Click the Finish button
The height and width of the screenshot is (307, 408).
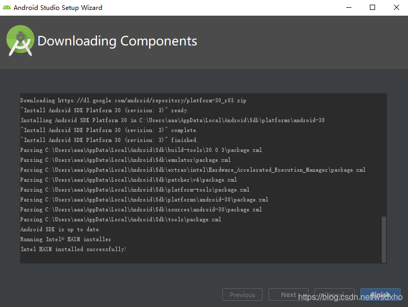pyautogui.click(x=380, y=294)
